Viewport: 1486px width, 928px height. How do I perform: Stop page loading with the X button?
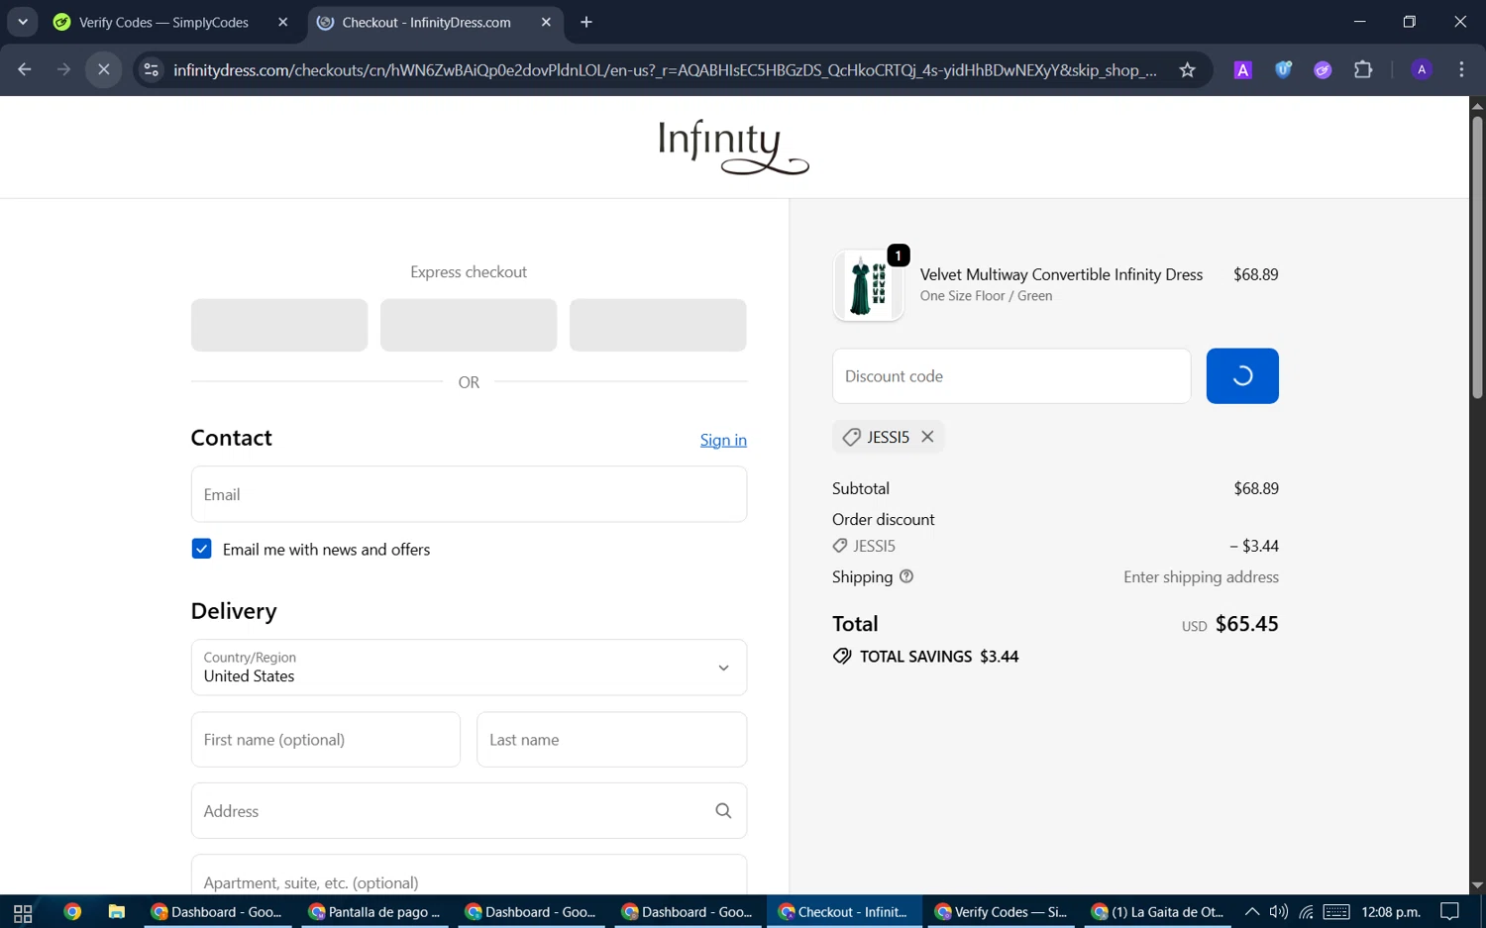(103, 69)
